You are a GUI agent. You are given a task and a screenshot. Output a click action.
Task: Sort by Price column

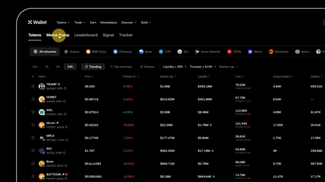(89, 77)
